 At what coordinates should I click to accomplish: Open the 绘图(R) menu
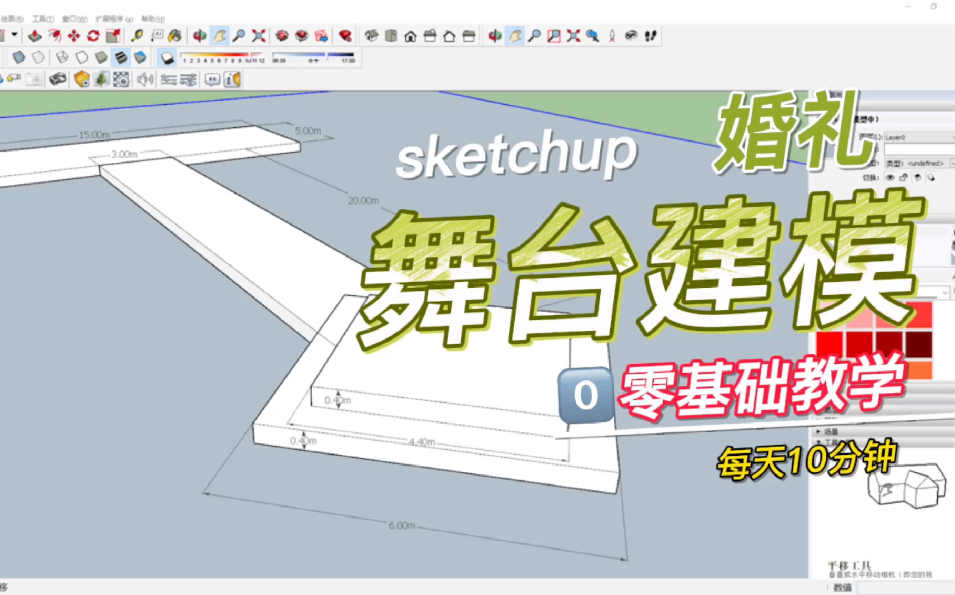pyautogui.click(x=12, y=19)
